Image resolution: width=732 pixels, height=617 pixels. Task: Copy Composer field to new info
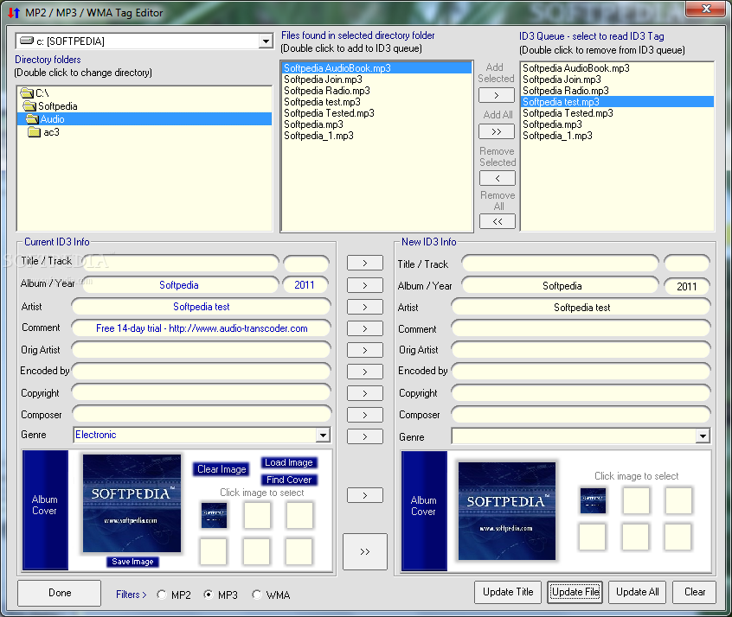(x=365, y=415)
